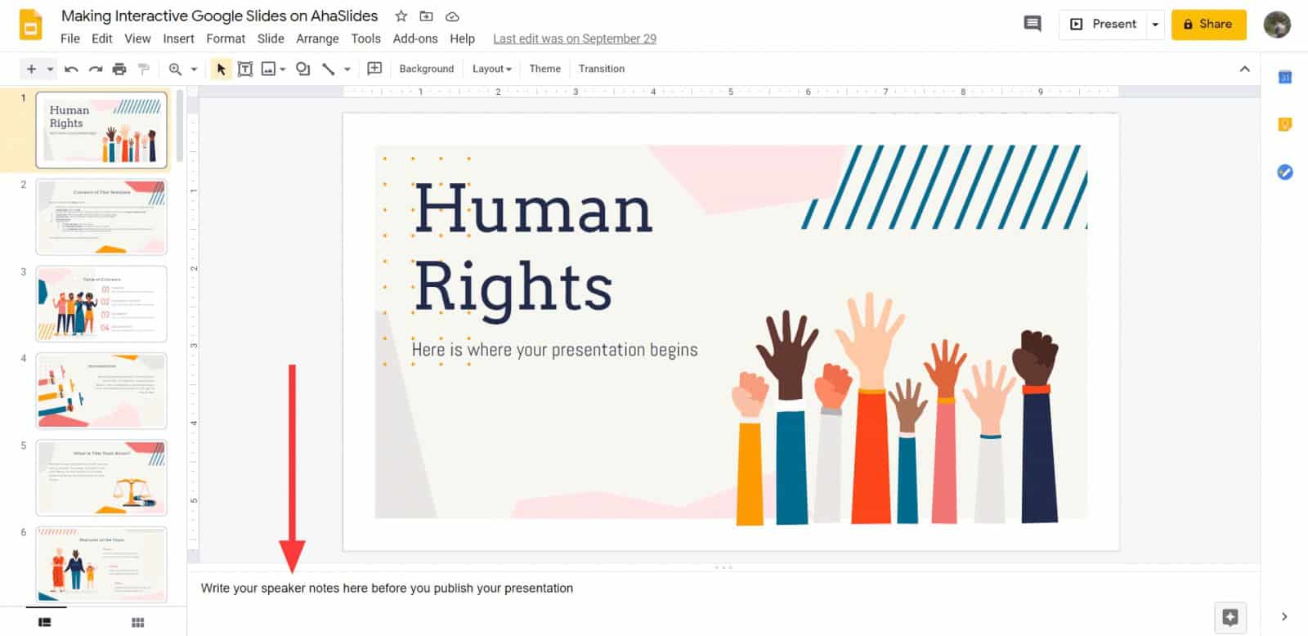This screenshot has width=1308, height=636.
Task: Open last edit history link
Action: tap(575, 38)
